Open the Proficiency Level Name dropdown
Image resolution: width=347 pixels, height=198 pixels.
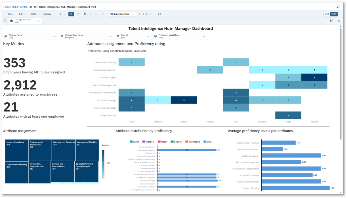[x=204, y=36]
